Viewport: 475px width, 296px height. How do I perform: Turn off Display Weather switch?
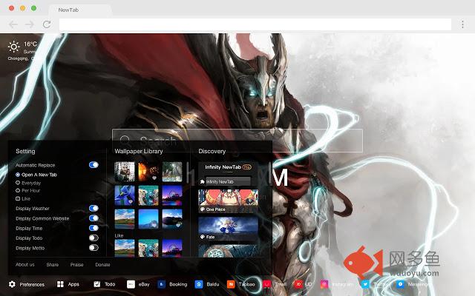coord(94,209)
